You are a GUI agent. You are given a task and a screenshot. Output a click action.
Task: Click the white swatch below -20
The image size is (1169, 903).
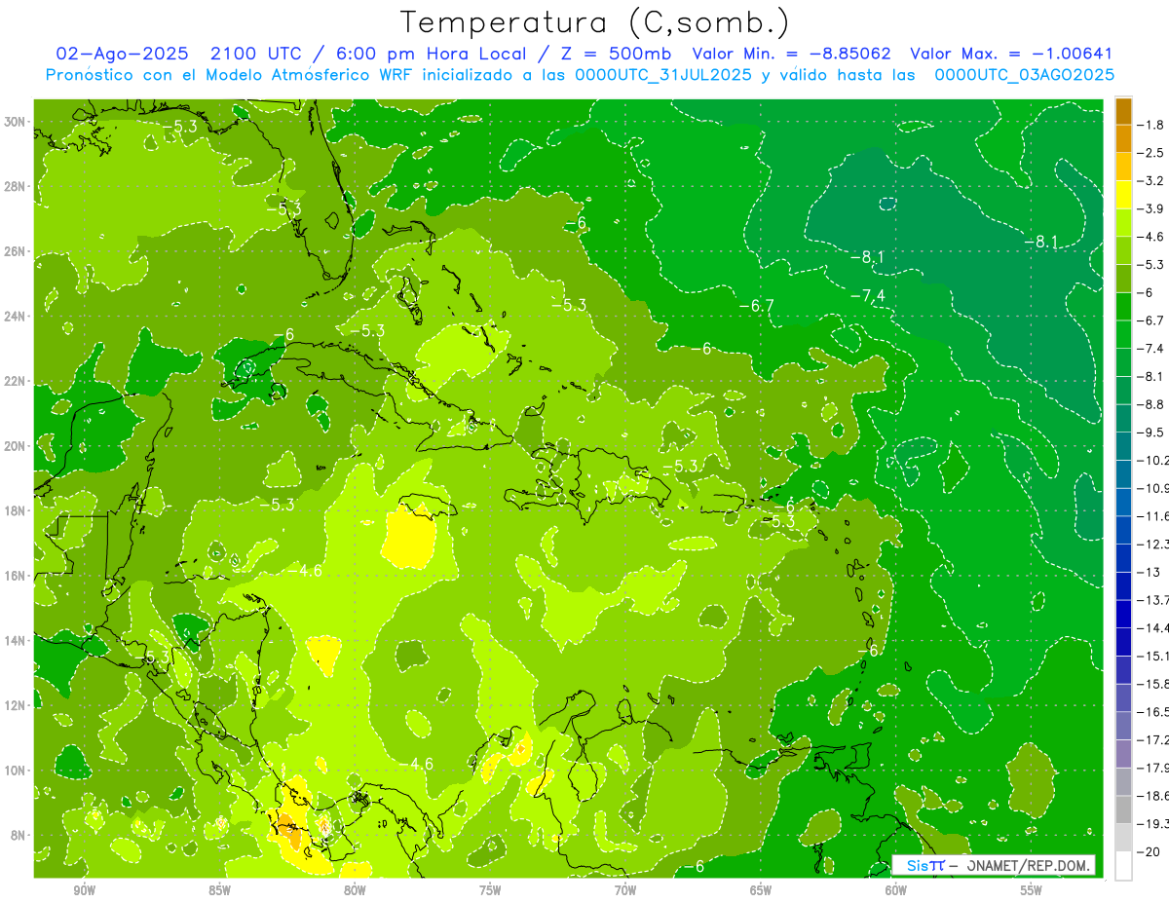(1123, 866)
